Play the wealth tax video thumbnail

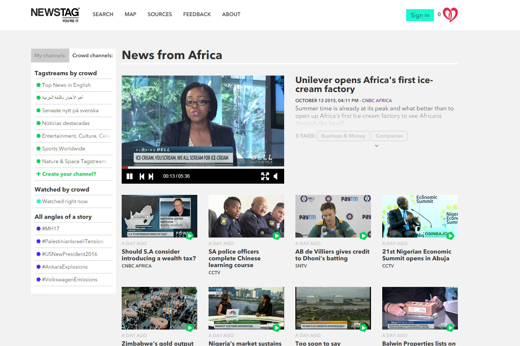point(159,216)
